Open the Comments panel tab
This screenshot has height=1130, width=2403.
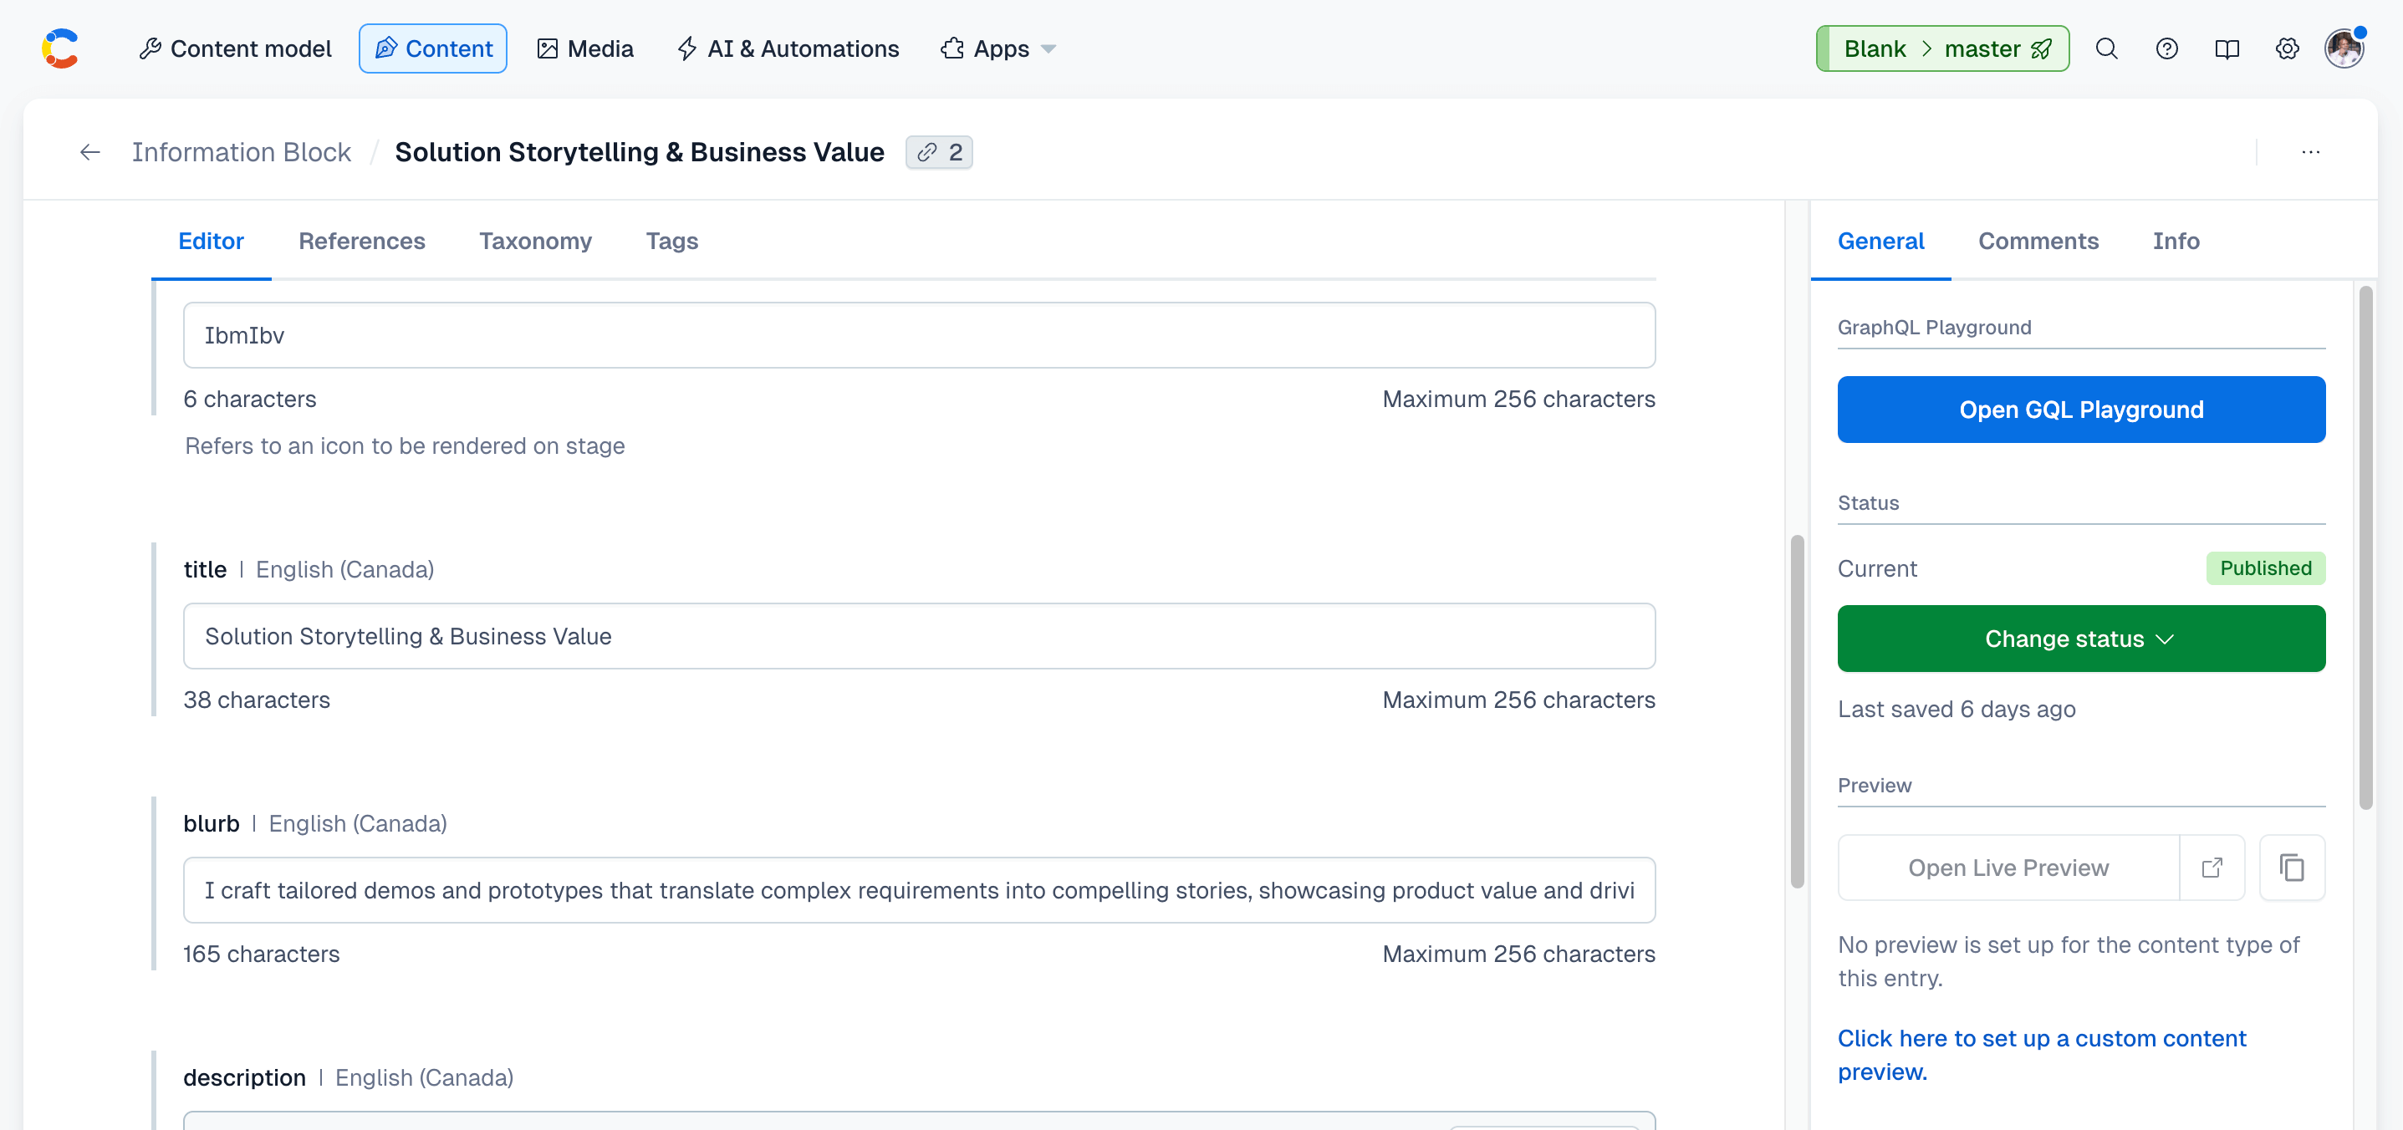[2039, 241]
